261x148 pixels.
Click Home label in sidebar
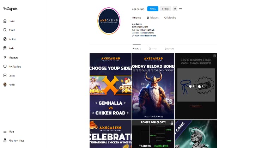pos(12,21)
